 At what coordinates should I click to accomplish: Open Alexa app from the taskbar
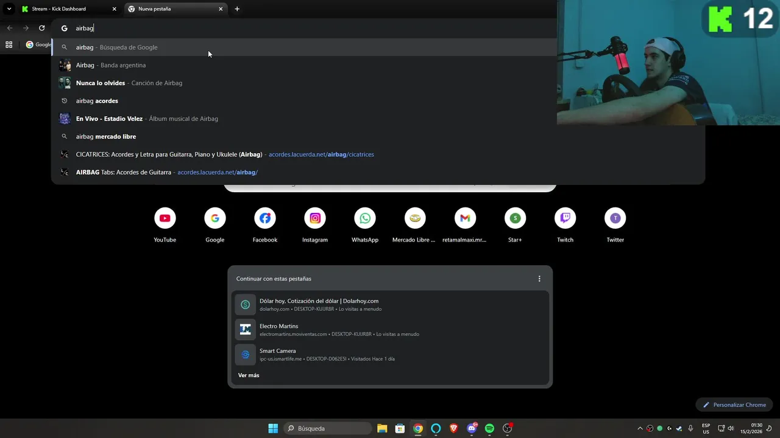[436, 428]
